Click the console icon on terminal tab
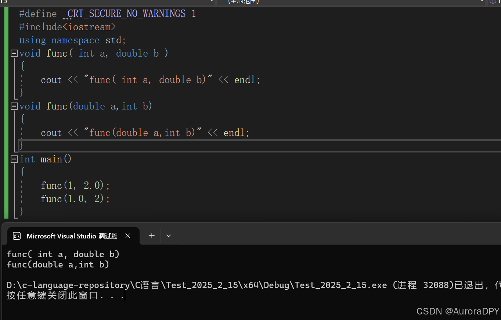Screen dimensions: 501x320 click(x=17, y=236)
